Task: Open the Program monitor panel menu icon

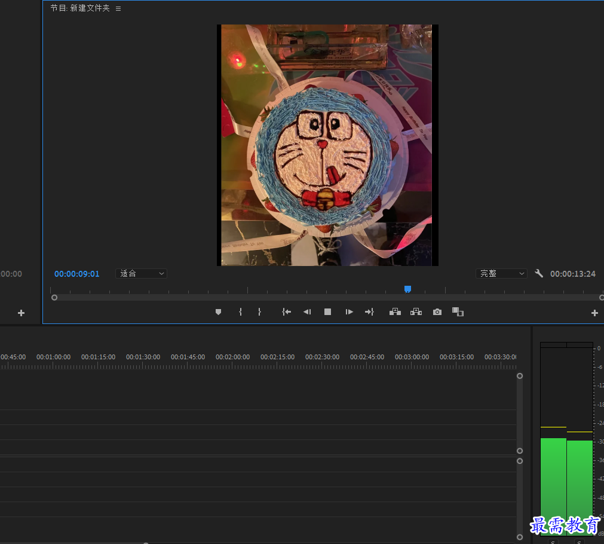Action: point(118,8)
